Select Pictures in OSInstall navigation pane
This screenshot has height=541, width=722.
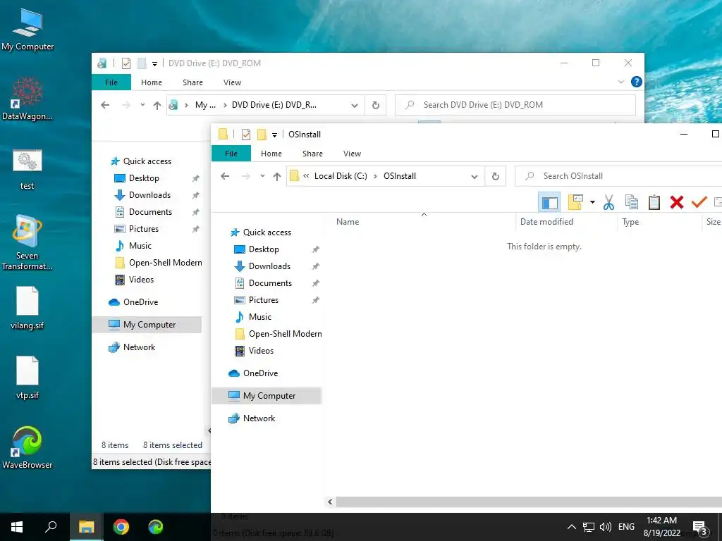point(264,300)
